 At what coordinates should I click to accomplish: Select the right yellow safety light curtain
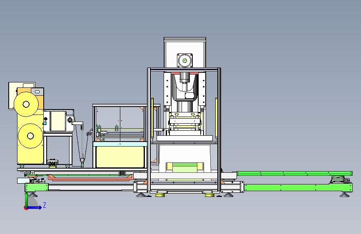point(217,118)
